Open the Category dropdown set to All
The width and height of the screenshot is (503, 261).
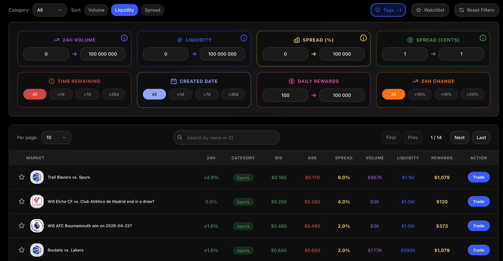[50, 10]
